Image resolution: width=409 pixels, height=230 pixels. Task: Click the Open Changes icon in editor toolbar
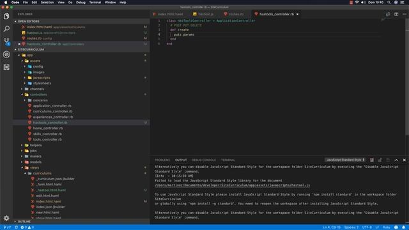tap(388, 14)
